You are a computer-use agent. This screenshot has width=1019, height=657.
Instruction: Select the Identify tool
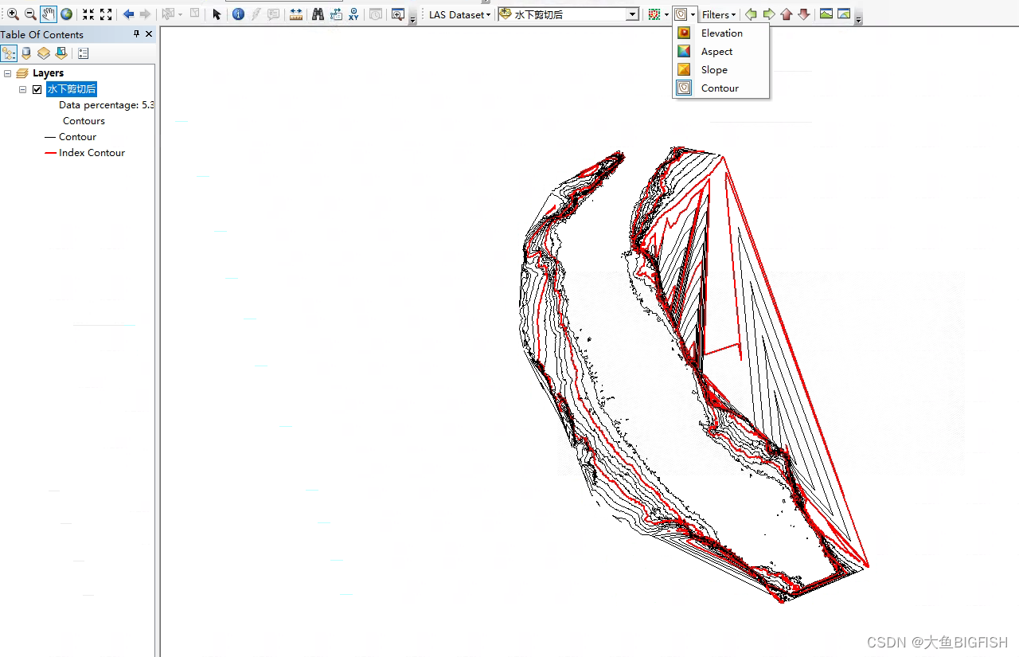(238, 14)
